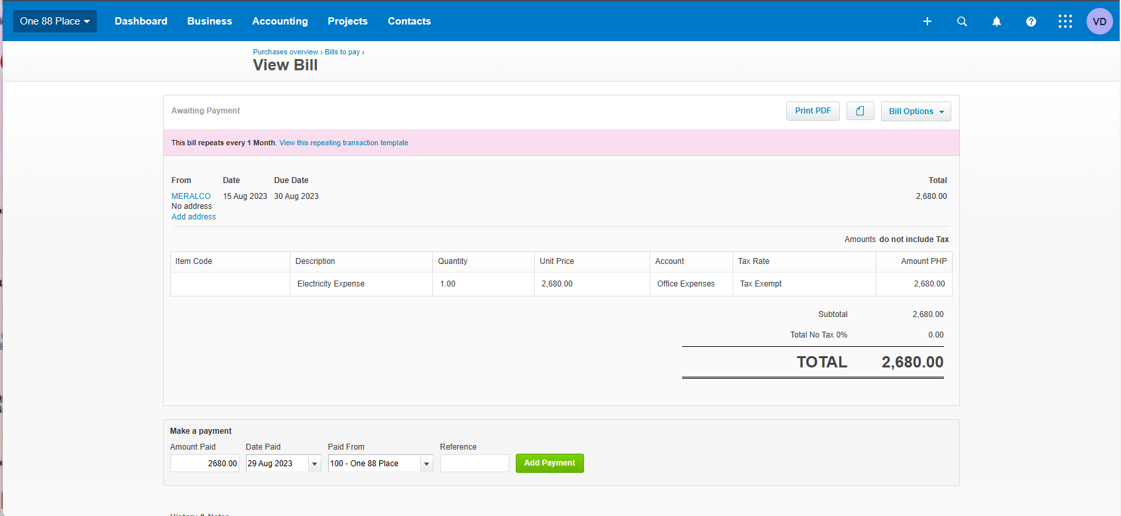Click the Date Paid field showing 29 Aug 2023
This screenshot has width=1121, height=516.
tap(277, 464)
